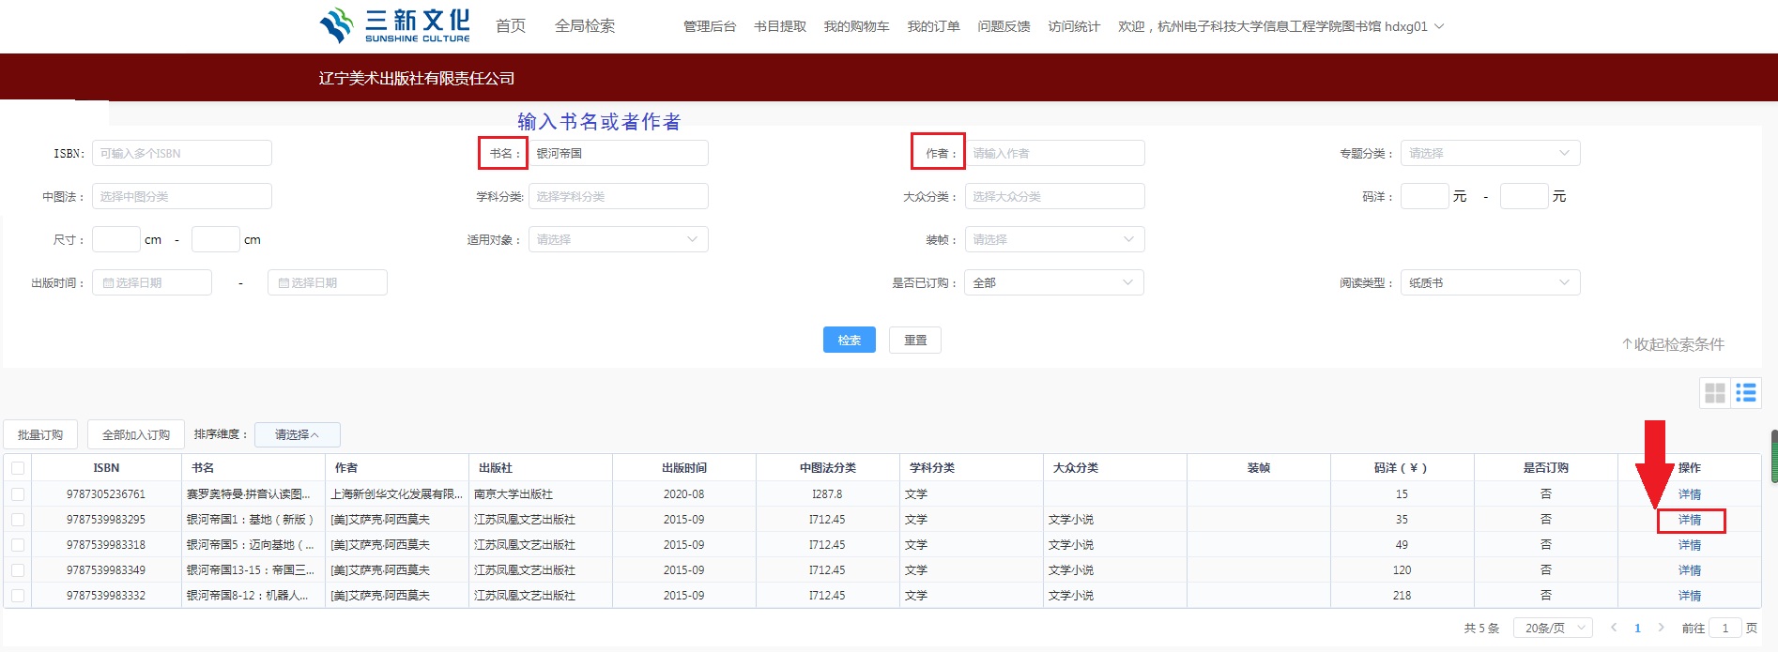Expand the 专题分类 dropdown

[1490, 153]
